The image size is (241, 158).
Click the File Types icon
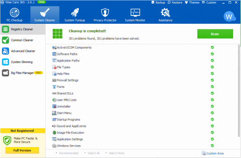[54, 67]
